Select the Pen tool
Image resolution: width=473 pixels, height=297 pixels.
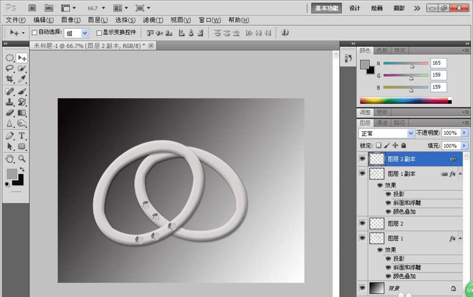point(9,136)
